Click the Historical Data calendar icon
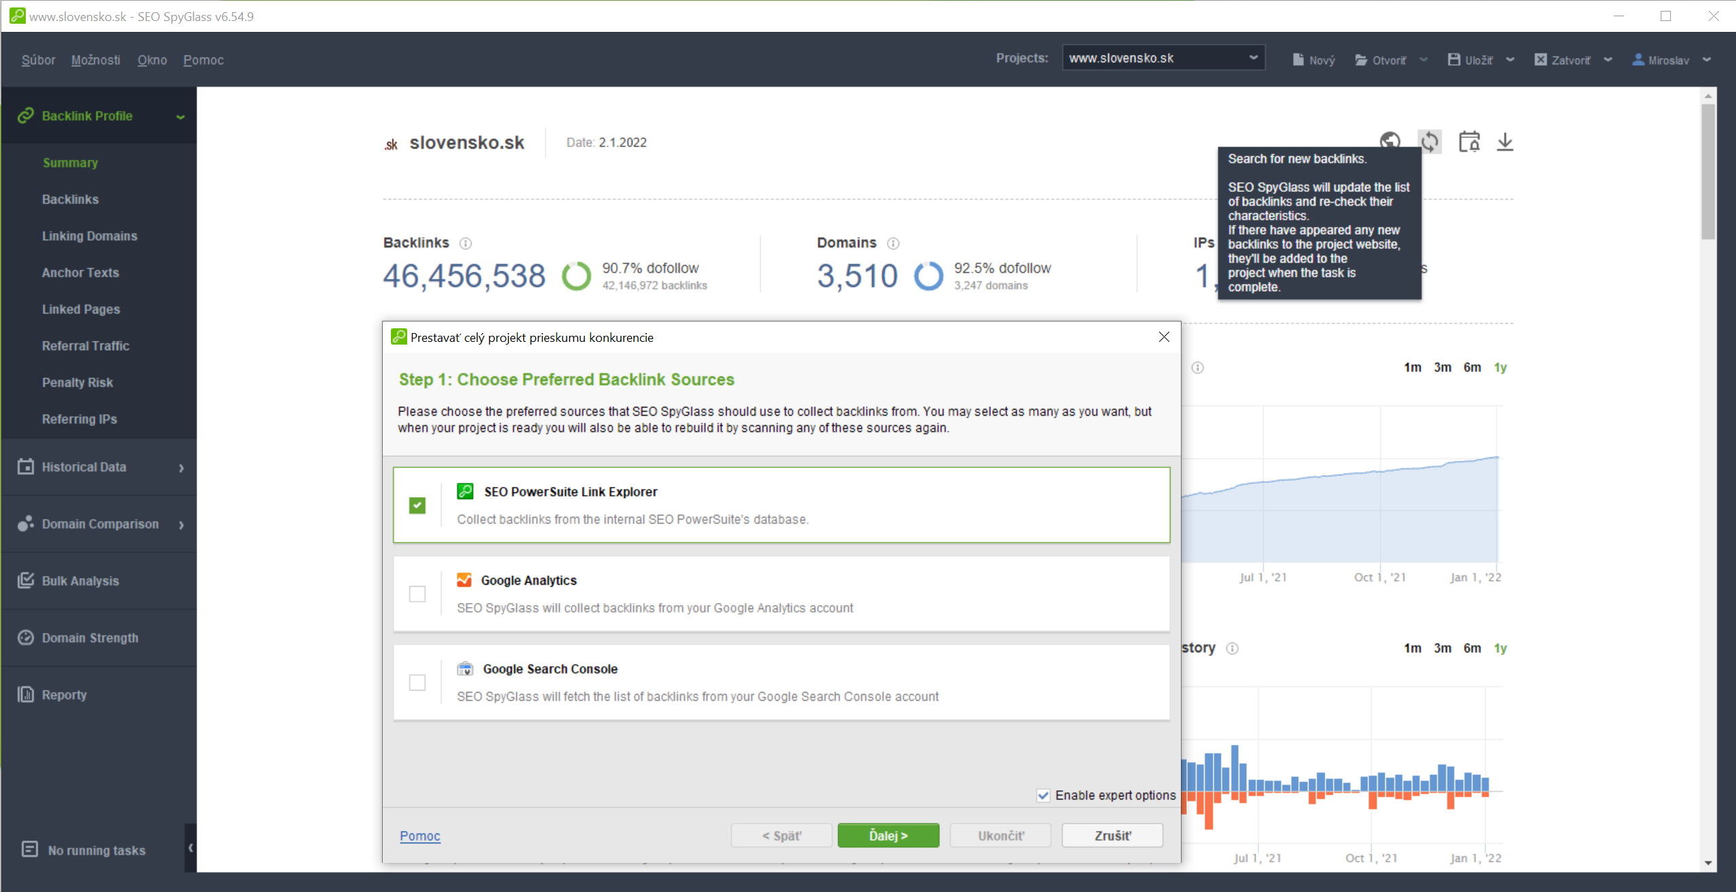 coord(26,467)
